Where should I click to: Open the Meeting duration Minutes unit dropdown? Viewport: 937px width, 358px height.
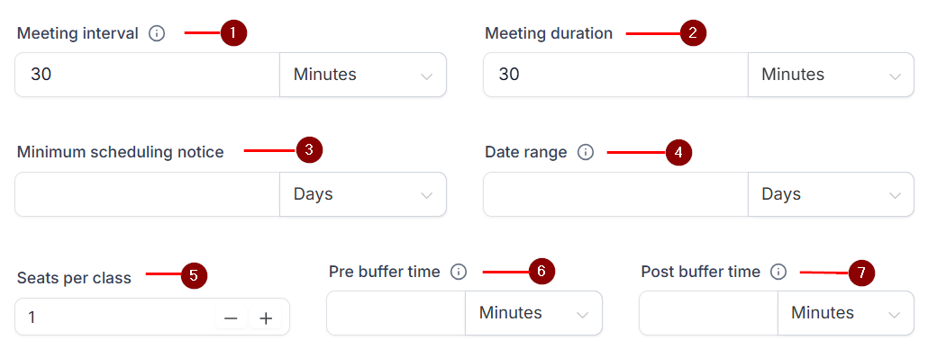[831, 75]
